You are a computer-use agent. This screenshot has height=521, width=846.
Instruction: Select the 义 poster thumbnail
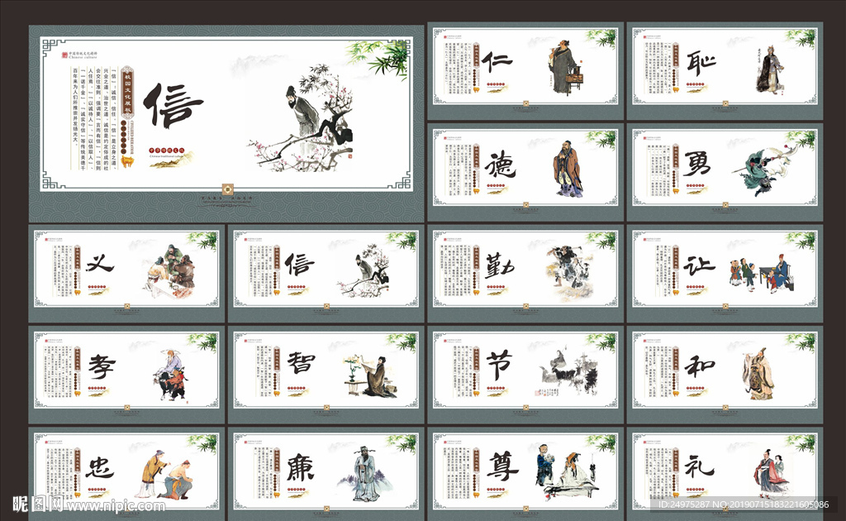(x=126, y=273)
